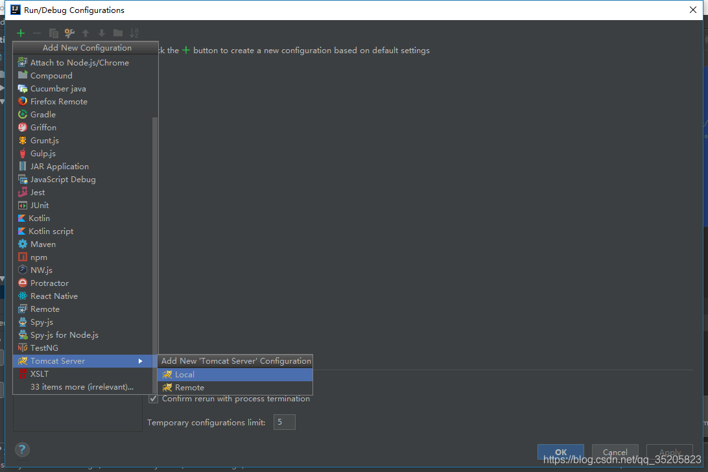This screenshot has width=708, height=472.
Task: Click the Cancel button
Action: click(615, 452)
